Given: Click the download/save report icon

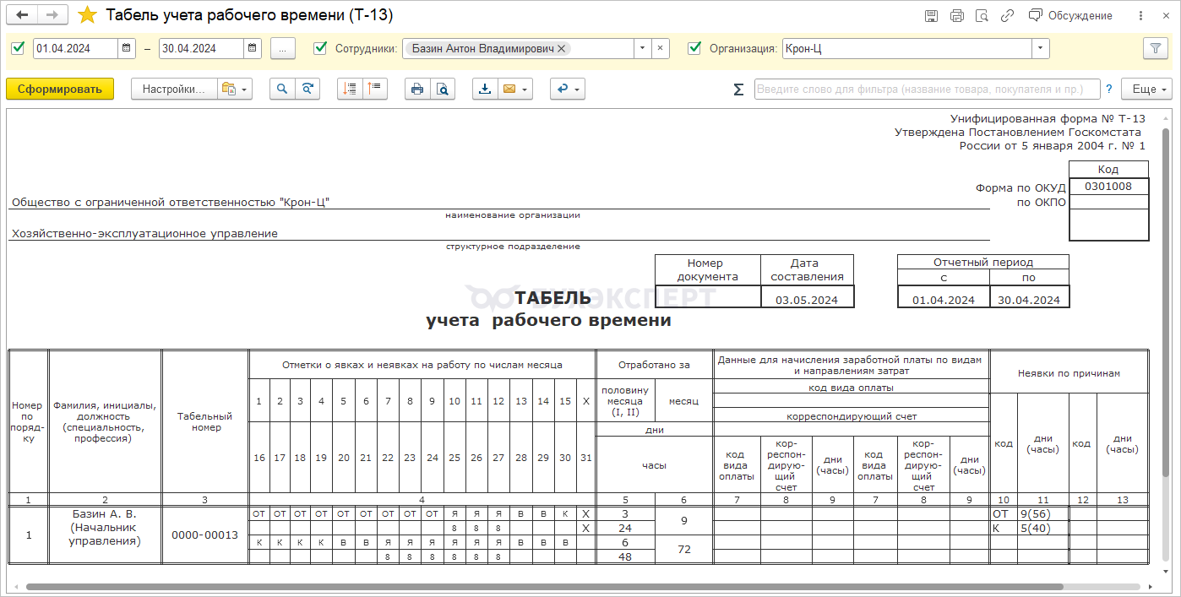Looking at the screenshot, I should [485, 89].
